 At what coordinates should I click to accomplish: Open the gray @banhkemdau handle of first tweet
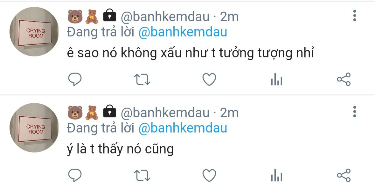click(165, 17)
